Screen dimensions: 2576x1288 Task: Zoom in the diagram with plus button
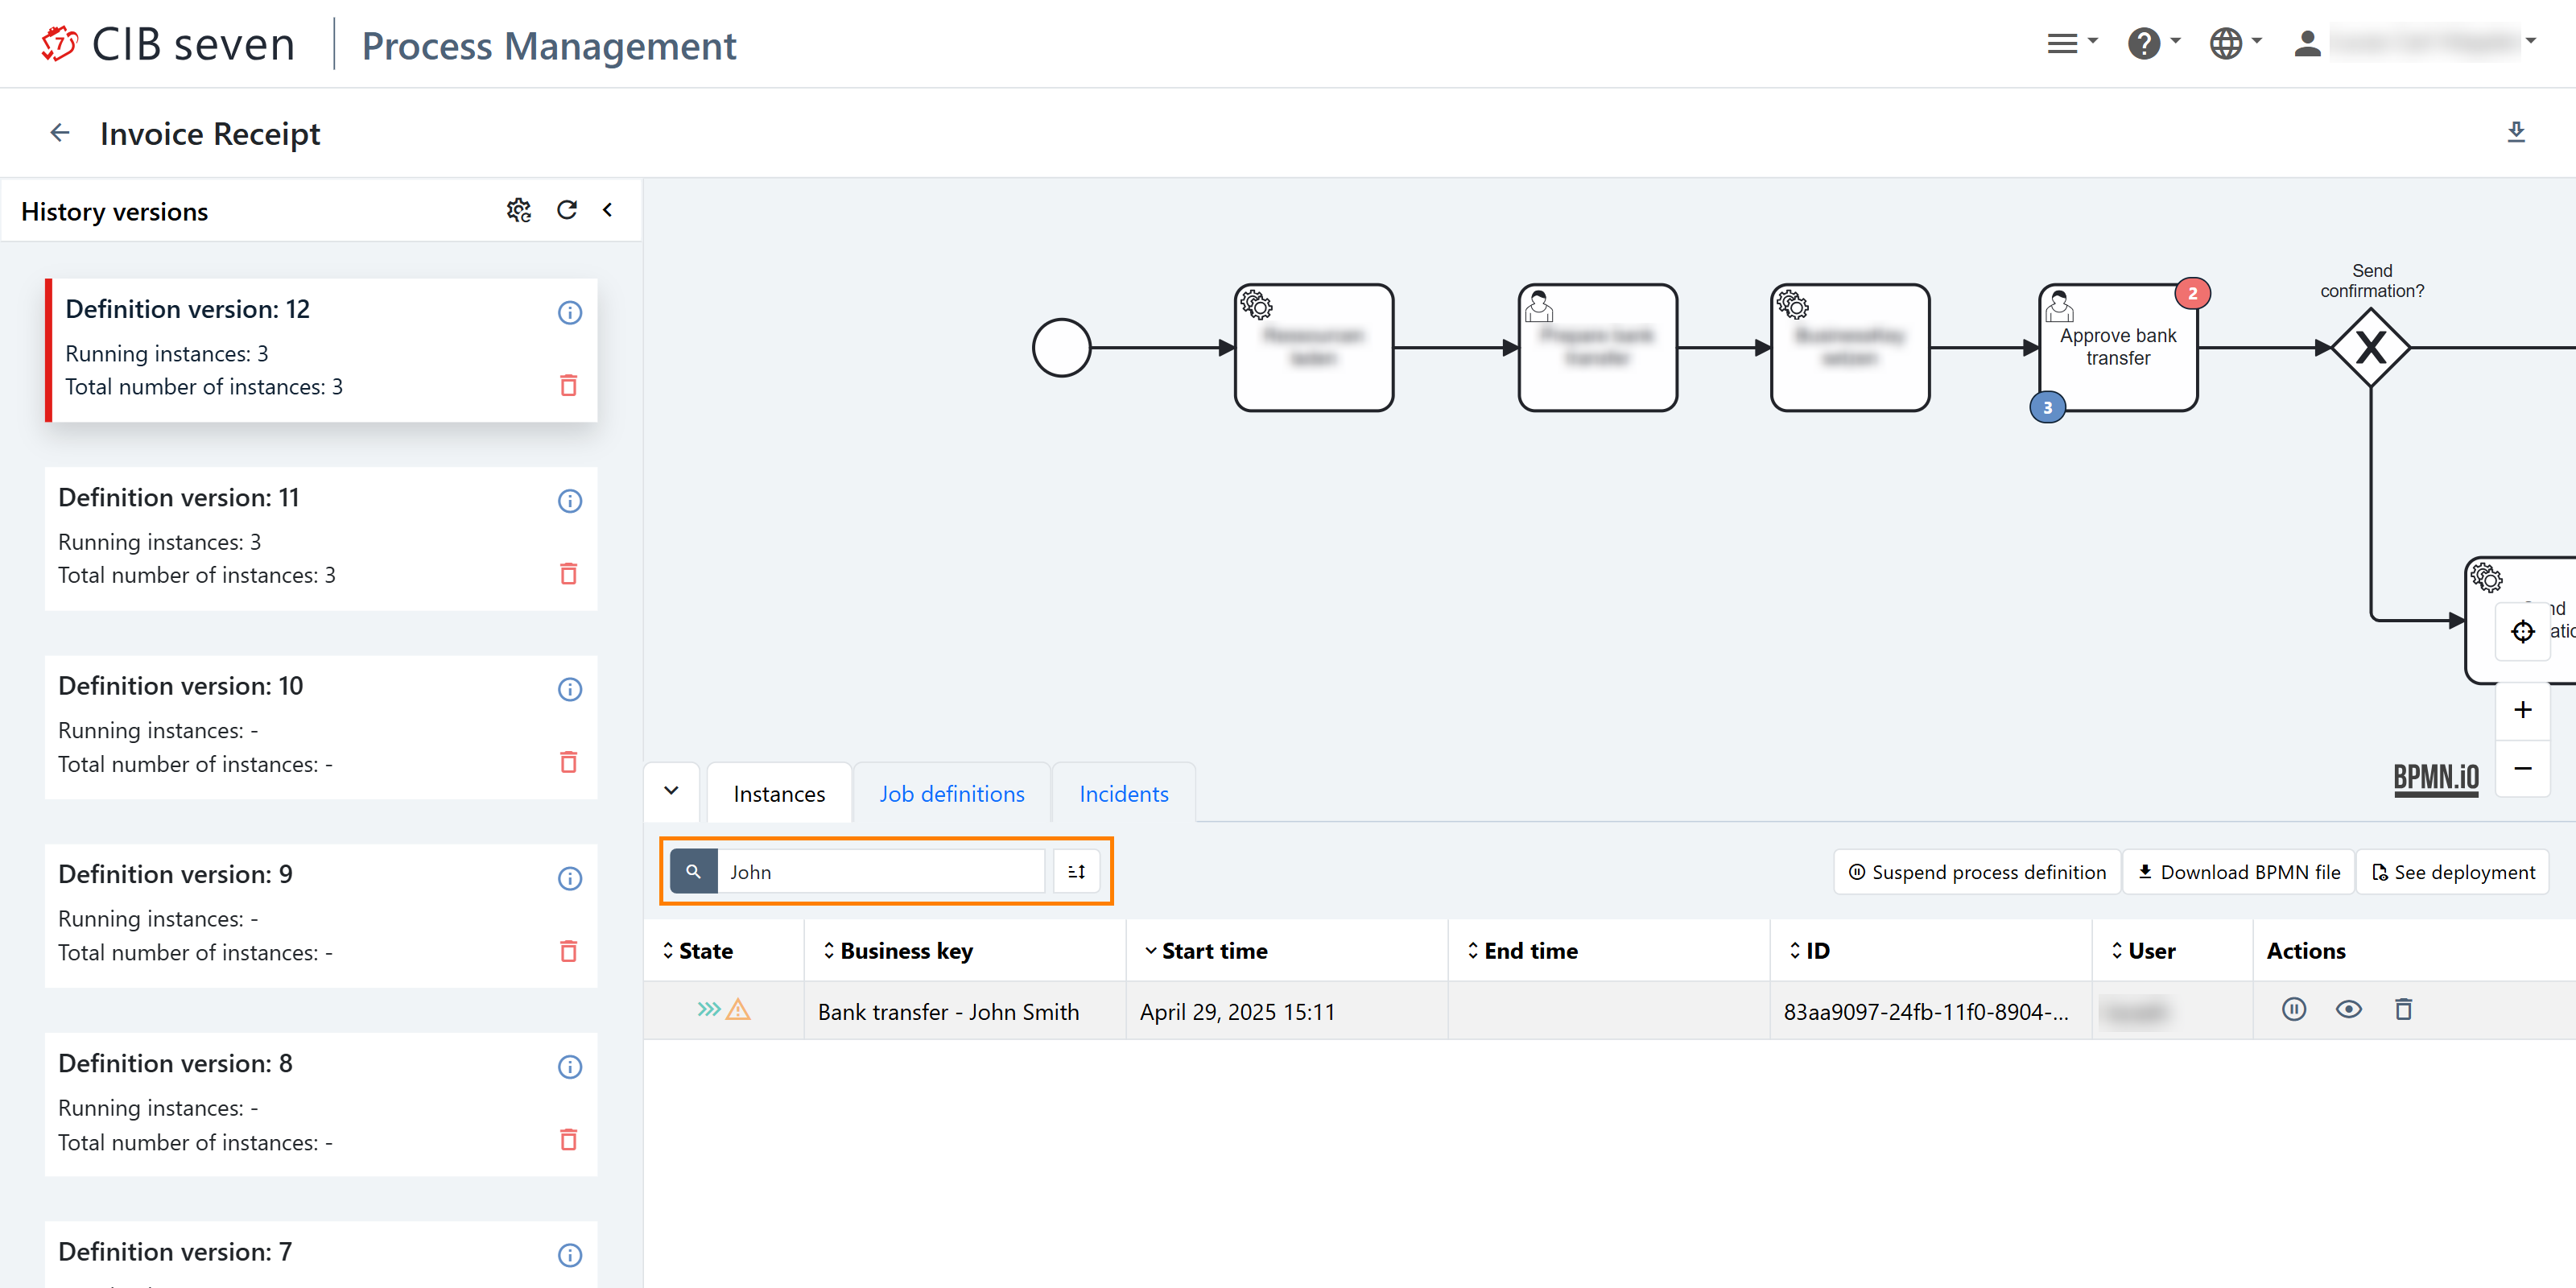click(2522, 710)
